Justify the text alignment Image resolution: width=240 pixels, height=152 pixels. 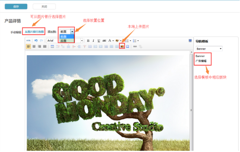click(x=45, y=46)
